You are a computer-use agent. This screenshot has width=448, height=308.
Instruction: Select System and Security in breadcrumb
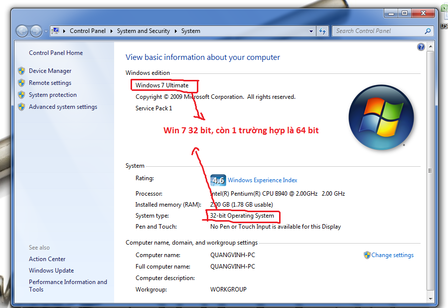[143, 31]
